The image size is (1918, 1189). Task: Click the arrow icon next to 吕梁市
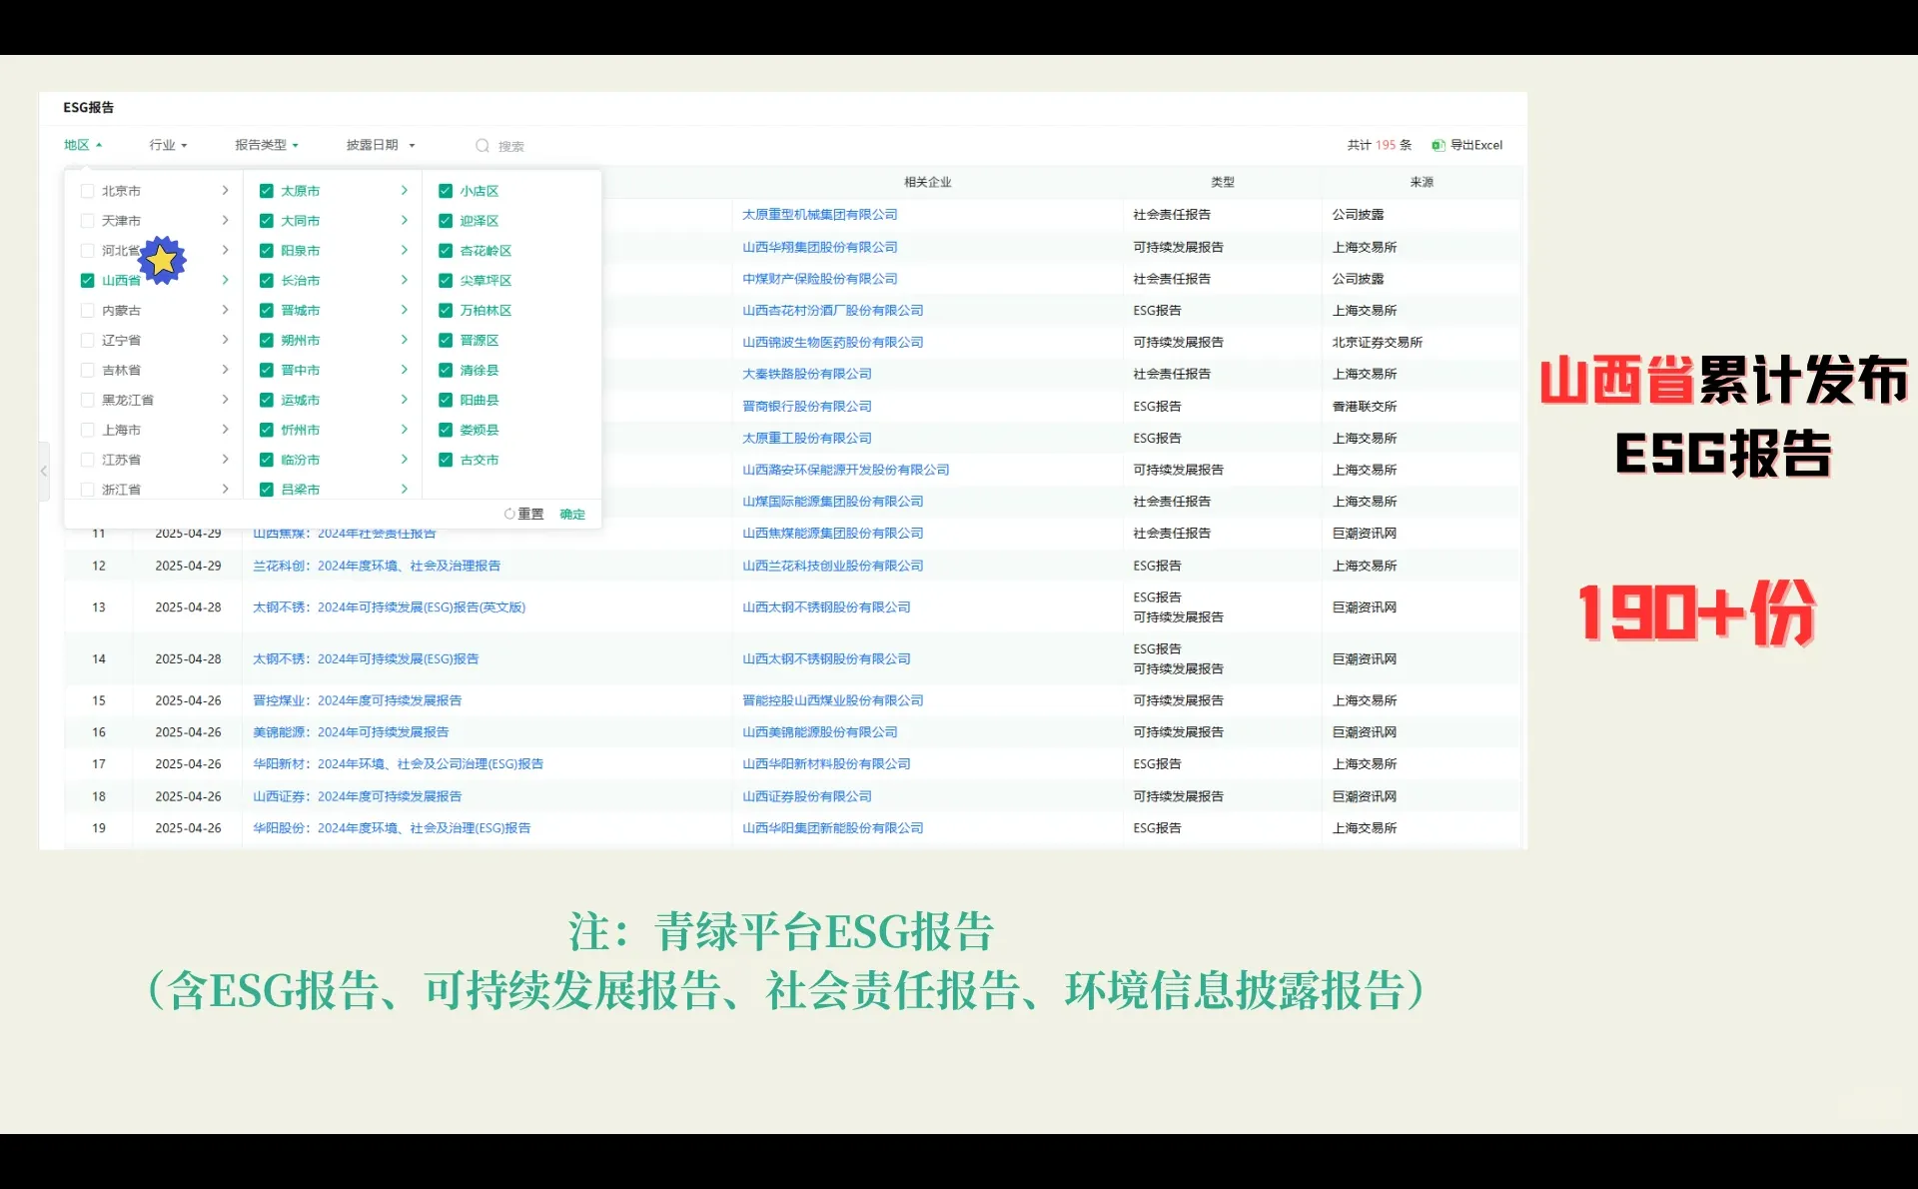tap(405, 490)
